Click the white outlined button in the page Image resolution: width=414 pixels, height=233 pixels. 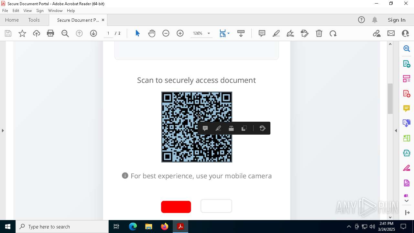point(216,206)
